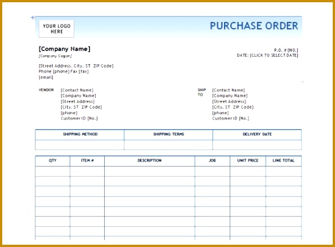Click the SHIP TO label
The width and height of the screenshot is (335, 247).
pos(202,92)
